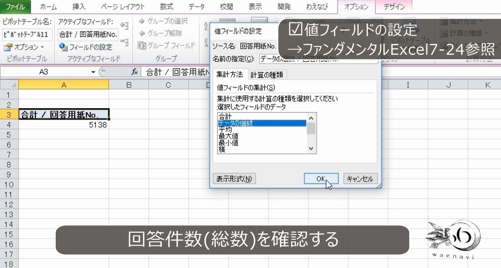Image resolution: width=501 pixels, height=268 pixels.
Task: Confirm dialog with OK button
Action: pos(321,179)
